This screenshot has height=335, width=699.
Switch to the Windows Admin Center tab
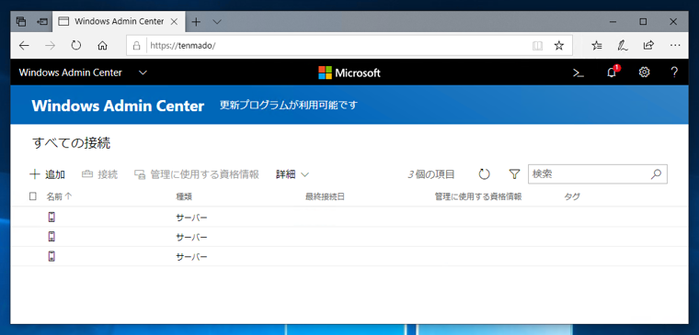(x=119, y=21)
